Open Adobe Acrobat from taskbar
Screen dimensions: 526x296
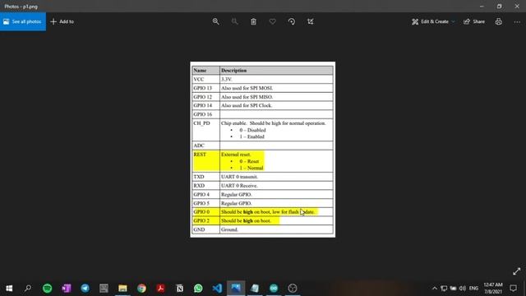(160, 288)
